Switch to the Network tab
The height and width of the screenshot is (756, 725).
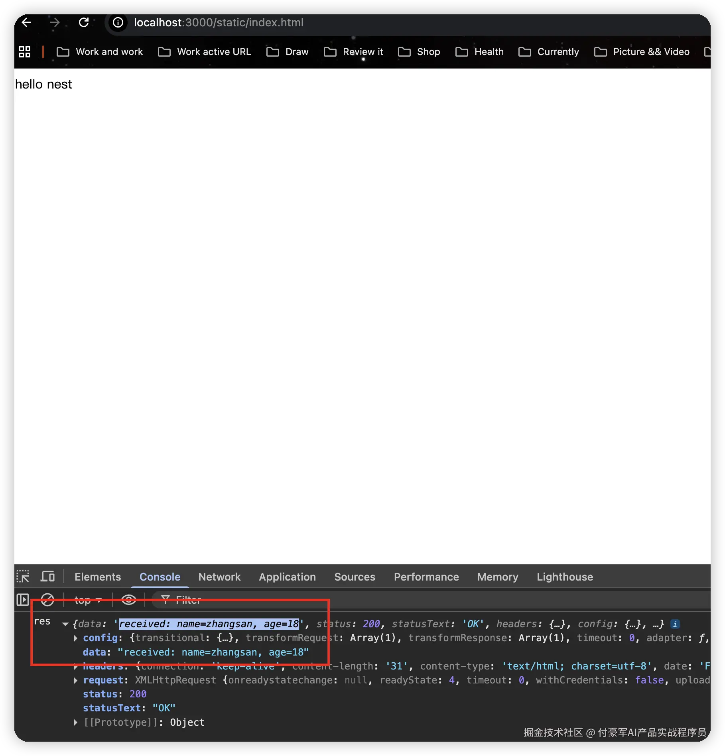click(219, 577)
